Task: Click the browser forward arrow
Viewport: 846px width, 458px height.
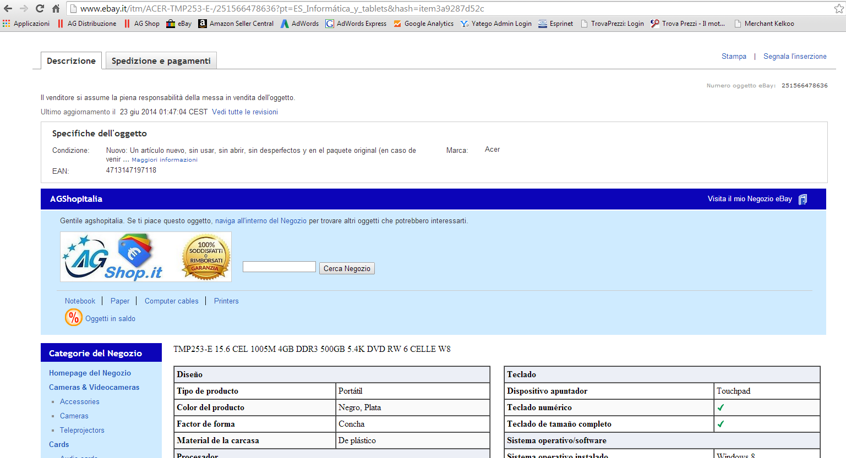Action: click(x=24, y=8)
